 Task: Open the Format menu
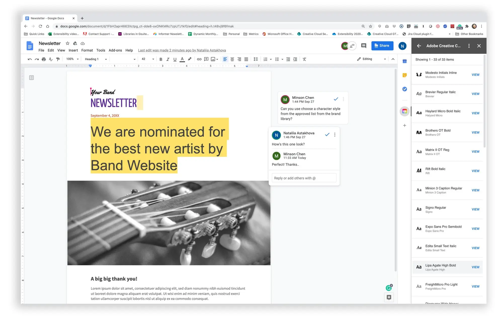87,50
